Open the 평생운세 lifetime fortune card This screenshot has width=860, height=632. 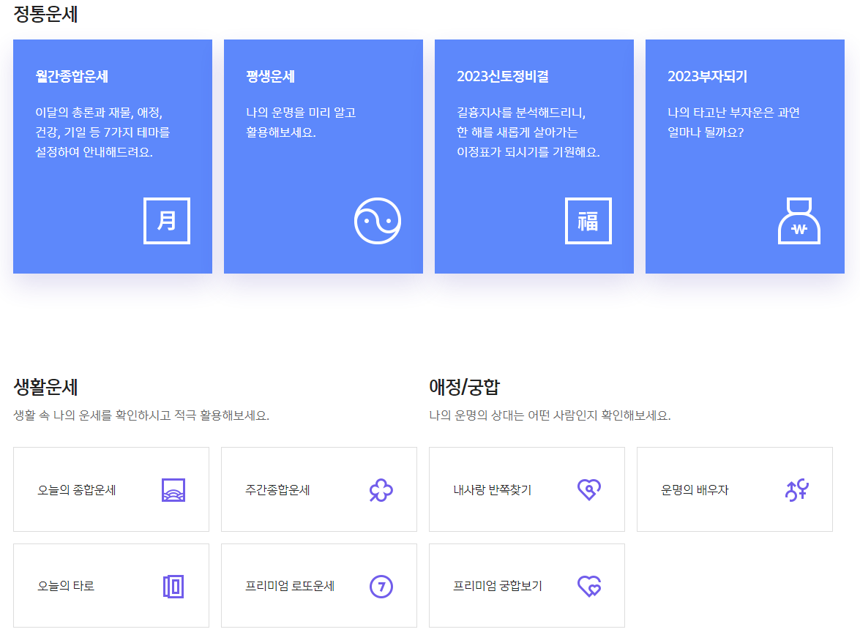[x=323, y=156]
